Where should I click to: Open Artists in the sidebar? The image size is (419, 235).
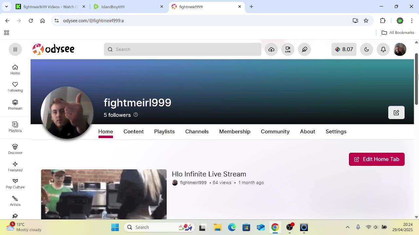15,201
